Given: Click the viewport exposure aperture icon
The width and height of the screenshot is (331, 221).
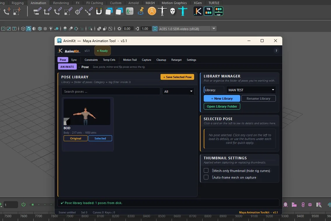Looking at the screenshot, I should 119,29.
